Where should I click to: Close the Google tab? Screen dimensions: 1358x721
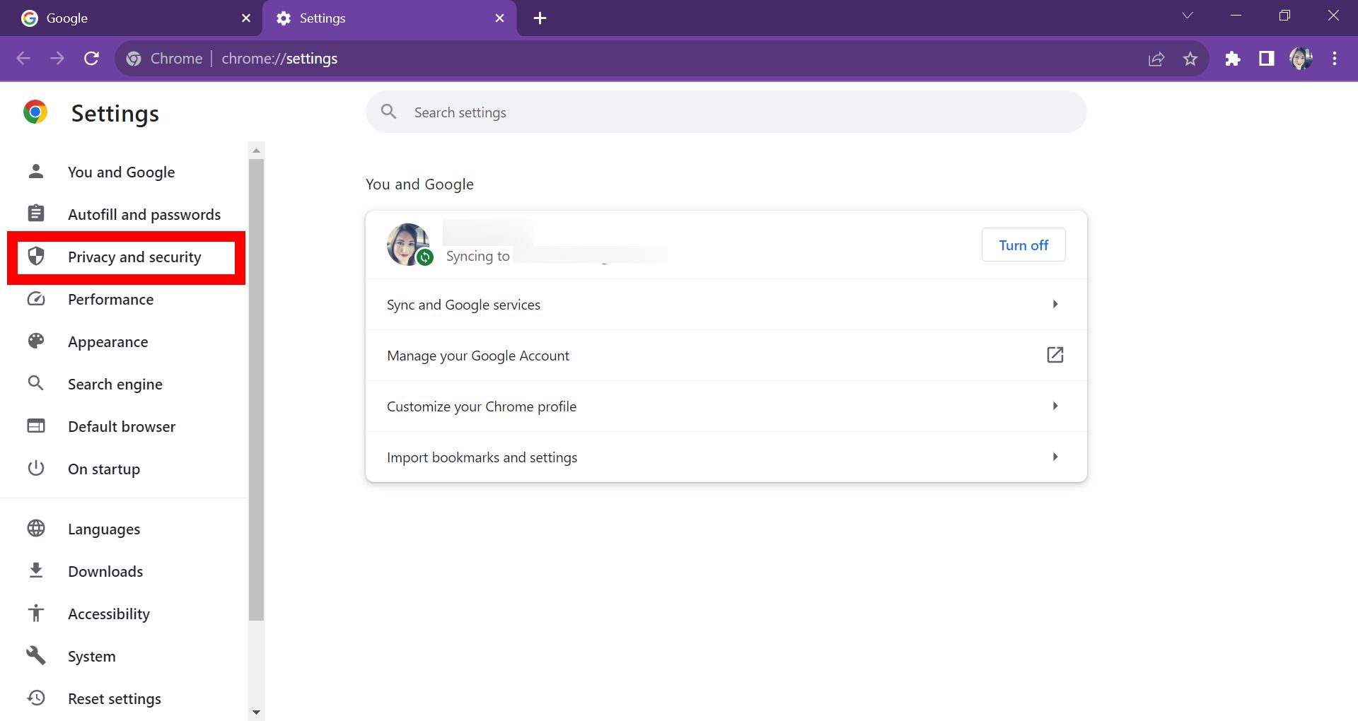[x=246, y=18]
